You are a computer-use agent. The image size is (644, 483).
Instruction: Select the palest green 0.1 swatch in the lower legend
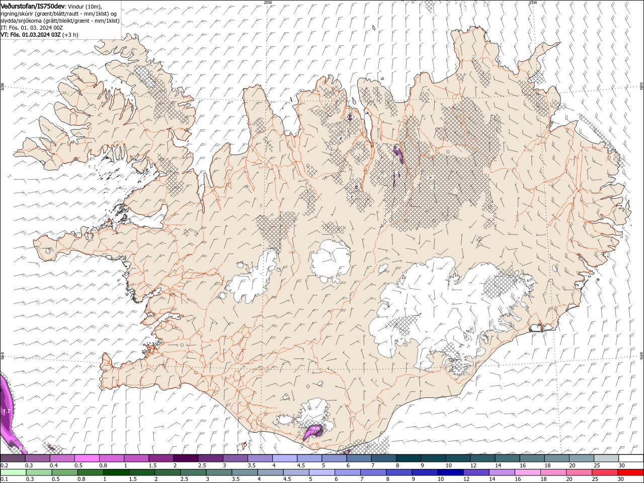(x=13, y=472)
